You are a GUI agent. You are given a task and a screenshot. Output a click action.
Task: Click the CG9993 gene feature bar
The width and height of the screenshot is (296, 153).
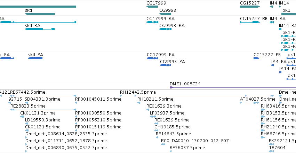point(165,14)
